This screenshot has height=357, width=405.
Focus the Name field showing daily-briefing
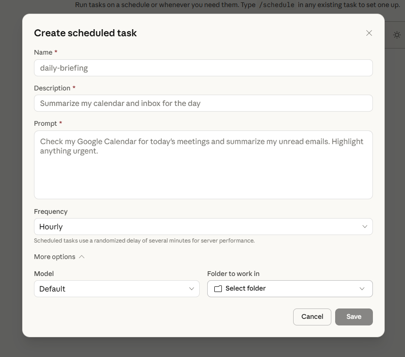[203, 68]
